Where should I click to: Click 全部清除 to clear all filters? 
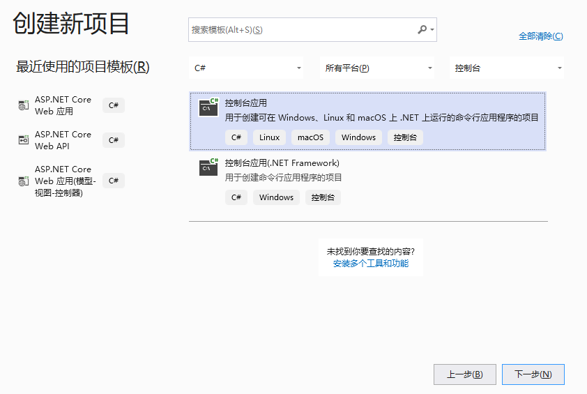click(x=540, y=36)
